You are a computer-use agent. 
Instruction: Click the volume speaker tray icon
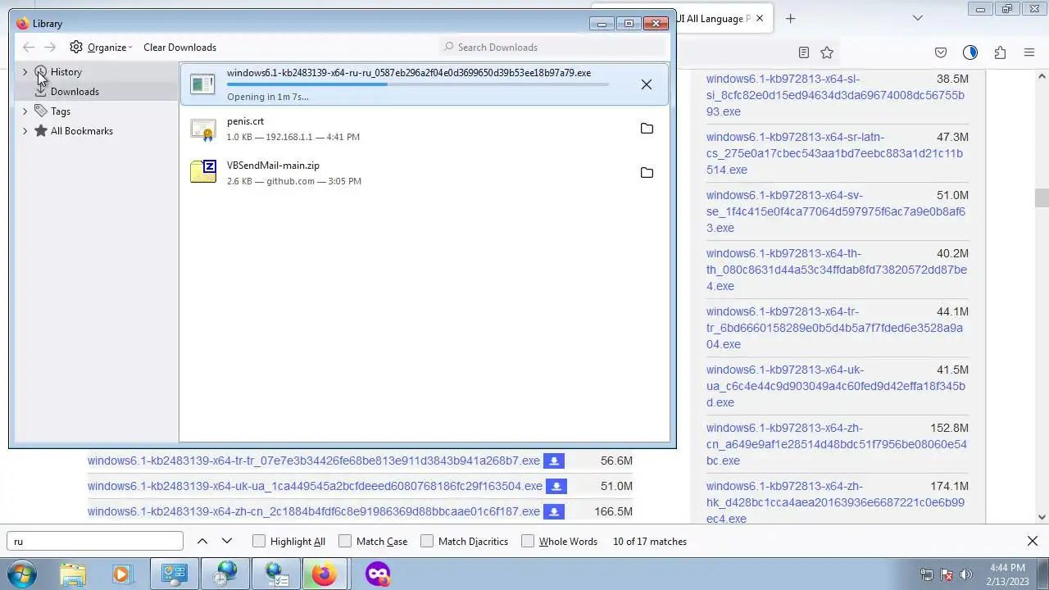(x=966, y=574)
